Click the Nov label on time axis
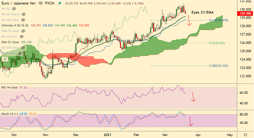 point(46,135)
